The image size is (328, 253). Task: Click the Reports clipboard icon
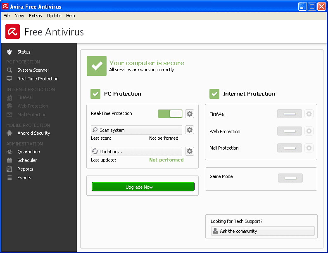[x=9, y=169]
